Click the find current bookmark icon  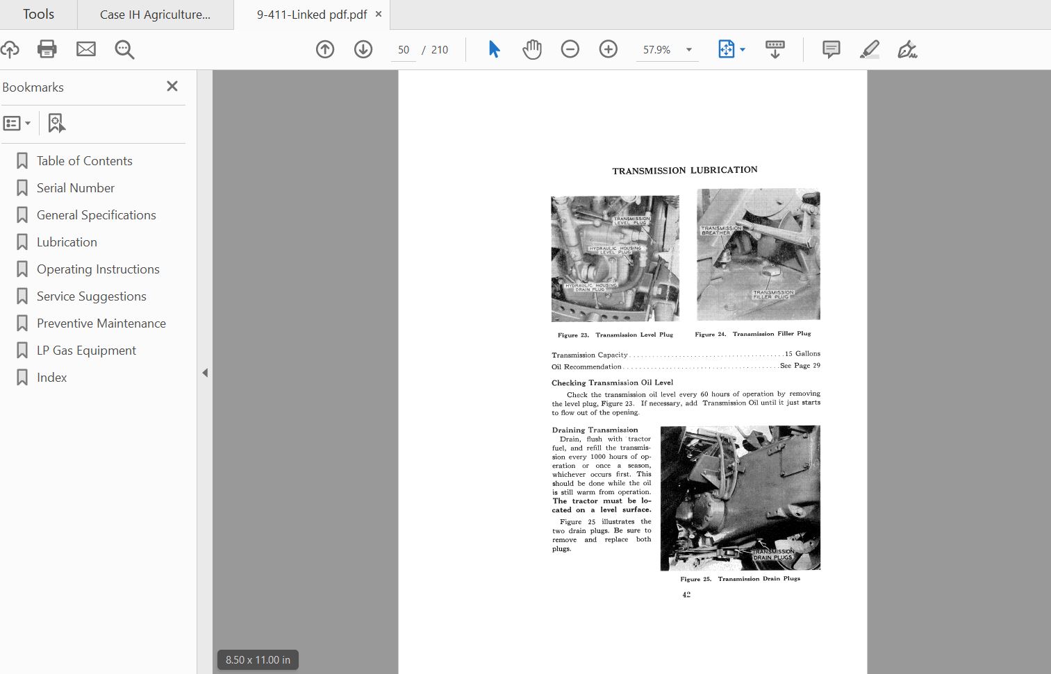tap(56, 124)
